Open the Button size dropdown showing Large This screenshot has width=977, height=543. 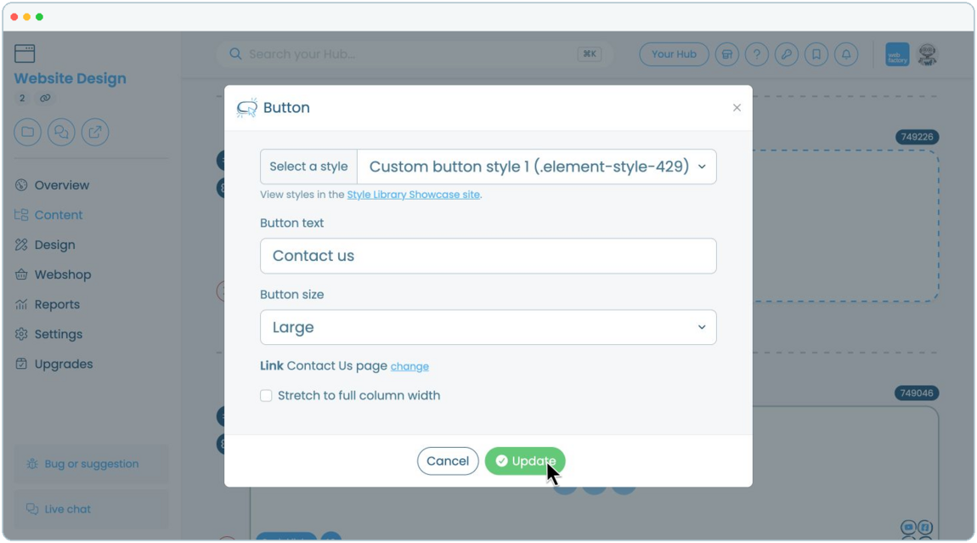pos(488,327)
